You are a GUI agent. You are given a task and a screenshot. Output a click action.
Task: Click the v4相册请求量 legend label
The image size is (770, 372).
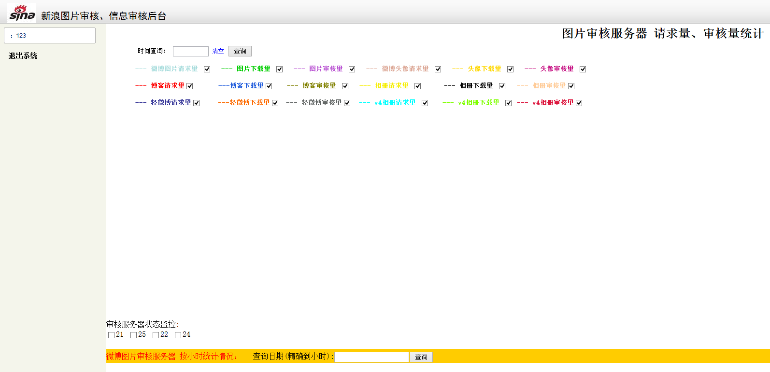click(x=395, y=103)
